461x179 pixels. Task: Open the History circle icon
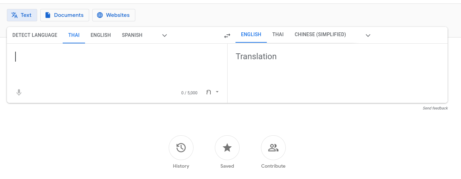[x=181, y=148]
